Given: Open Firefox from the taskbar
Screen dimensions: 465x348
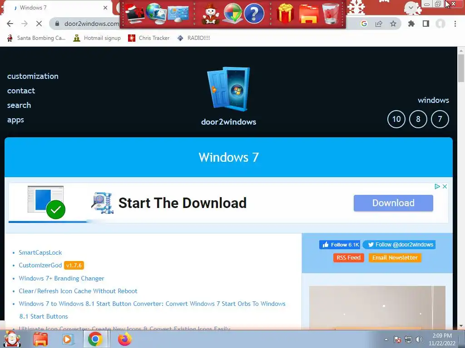Looking at the screenshot, I should click(124, 339).
